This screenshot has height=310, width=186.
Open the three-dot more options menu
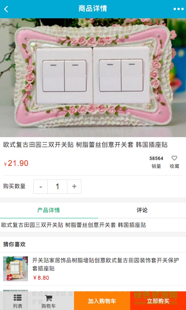tap(179, 9)
